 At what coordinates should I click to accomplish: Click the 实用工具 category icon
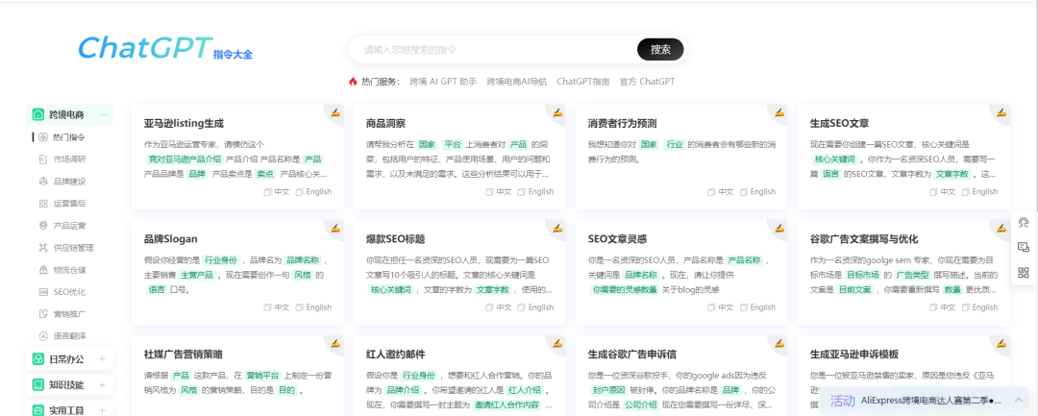point(38,410)
